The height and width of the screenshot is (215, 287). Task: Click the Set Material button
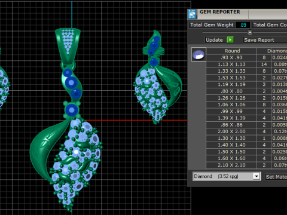click(x=276, y=177)
